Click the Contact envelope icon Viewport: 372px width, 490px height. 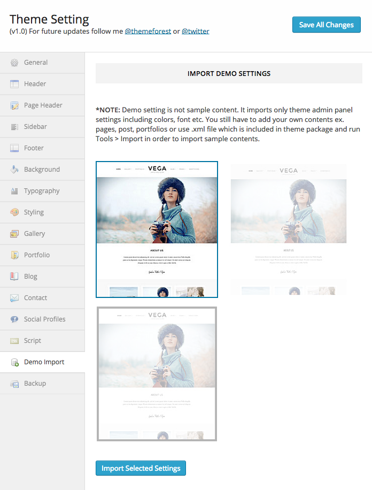(14, 298)
